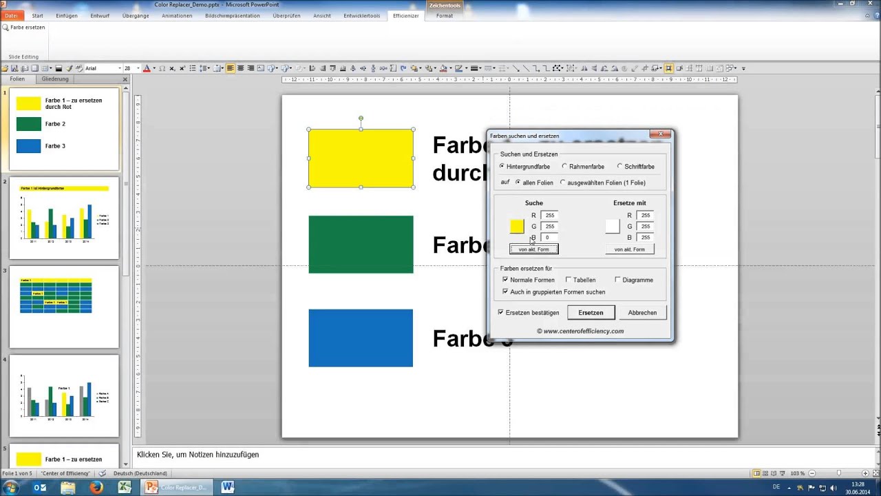Toggle the 'Normale Formen' checkbox

[x=505, y=280]
